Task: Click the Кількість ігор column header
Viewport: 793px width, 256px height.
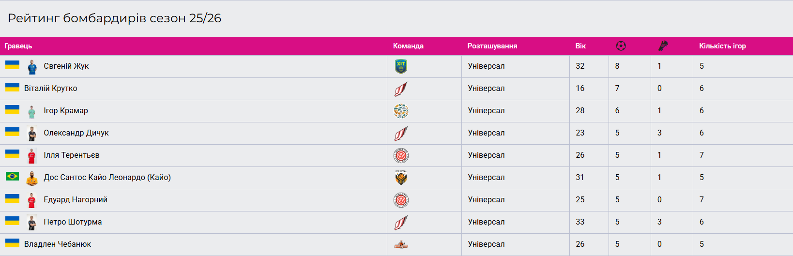Action: 722,46
